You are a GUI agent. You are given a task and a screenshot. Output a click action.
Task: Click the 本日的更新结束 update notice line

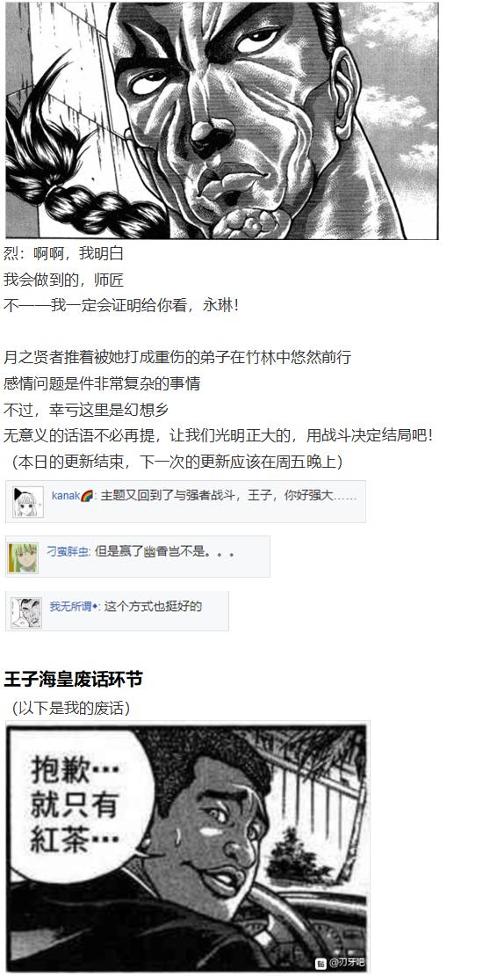pos(177,462)
